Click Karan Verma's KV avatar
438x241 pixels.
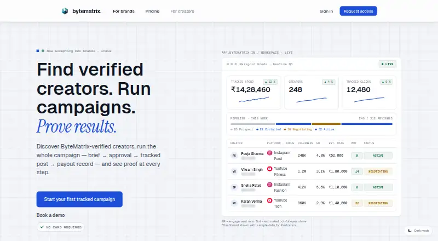234,203
